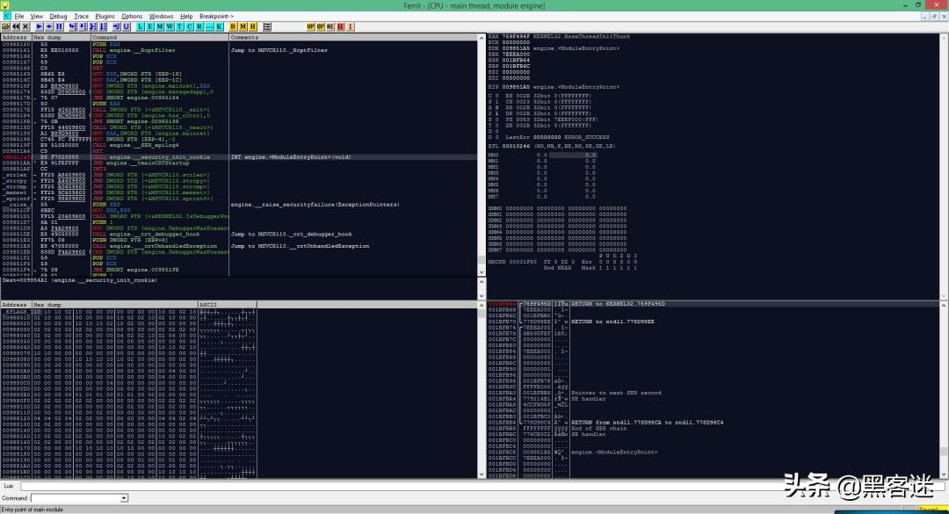Open the Log window via L icon
Screen dimensions: 949x514
141,26
